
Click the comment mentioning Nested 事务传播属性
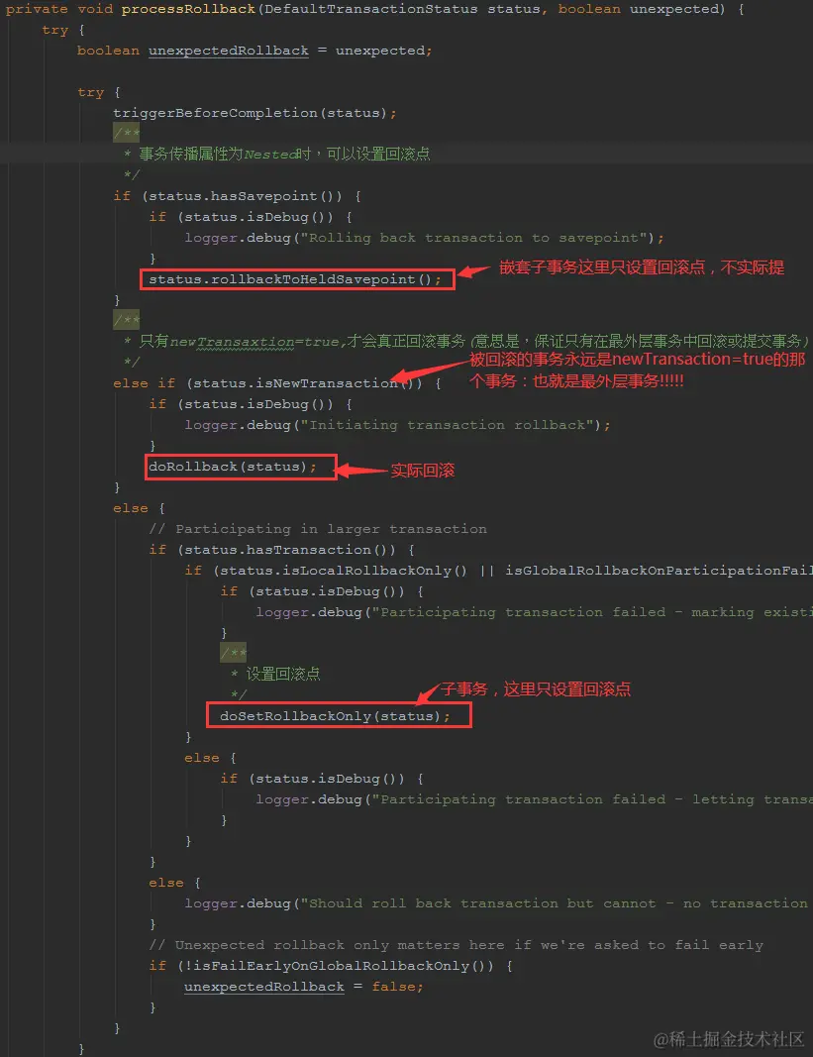click(277, 155)
